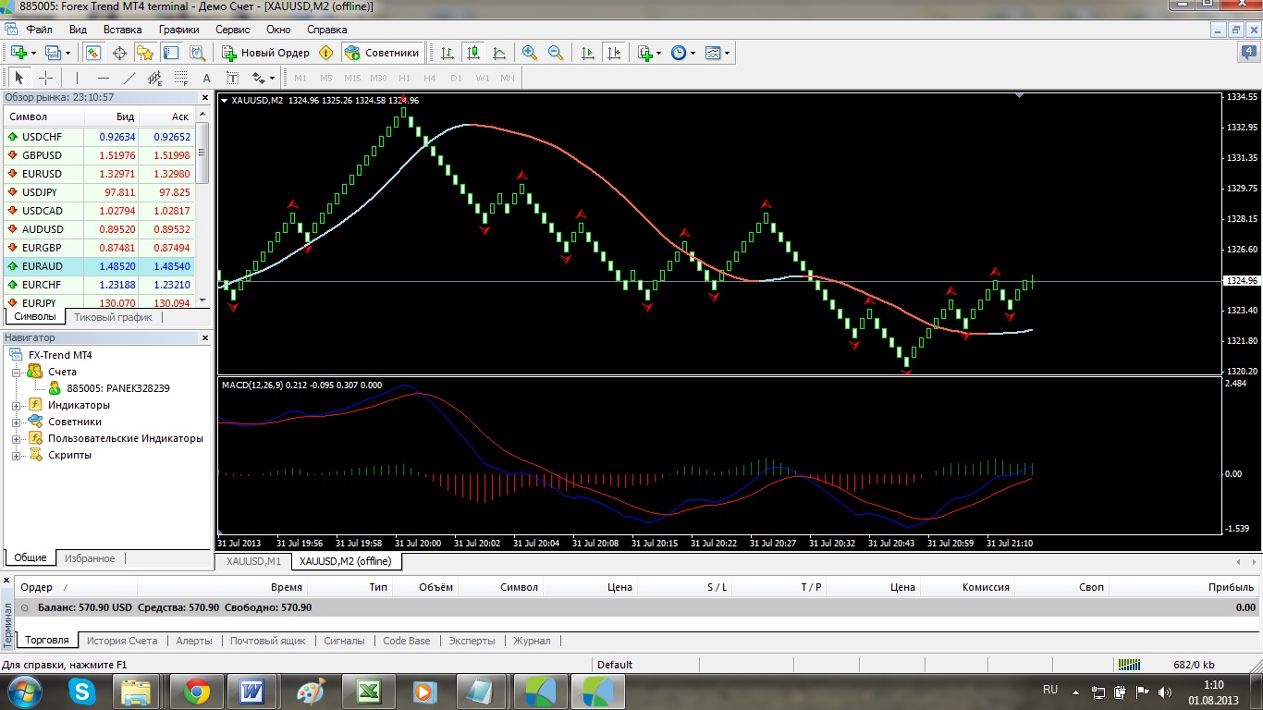Image resolution: width=1263 pixels, height=710 pixels.
Task: Toggle the Советники auto-trading button
Action: (383, 53)
